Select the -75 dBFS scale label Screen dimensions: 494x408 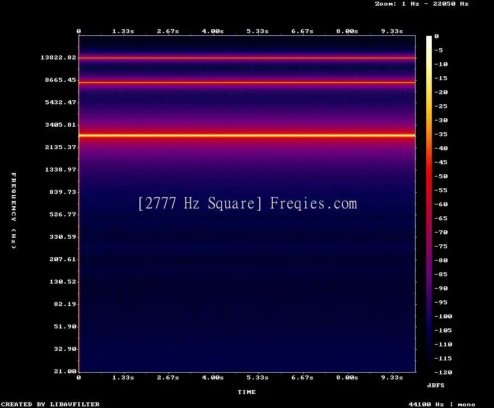click(441, 246)
